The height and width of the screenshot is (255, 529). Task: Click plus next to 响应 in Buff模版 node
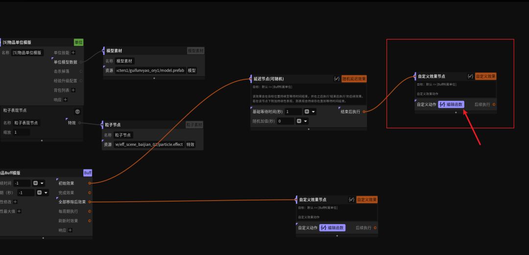[x=70, y=231]
